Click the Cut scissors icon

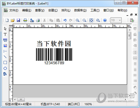44,20
